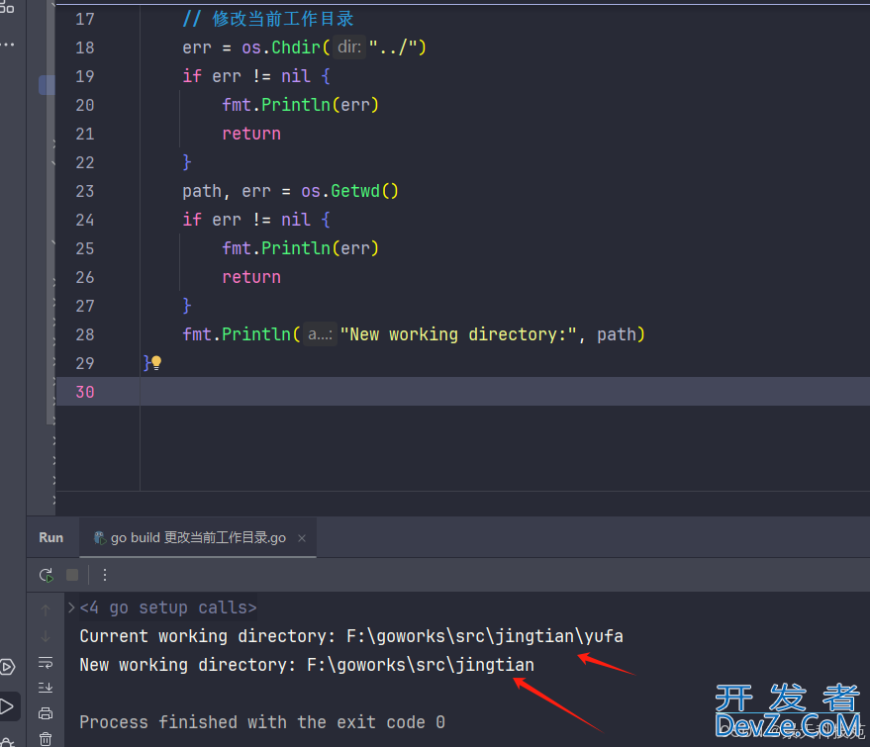Click output 'New working directory: F:\goworks\src\jingtian'
Viewport: 870px width, 747px height.
tap(307, 665)
